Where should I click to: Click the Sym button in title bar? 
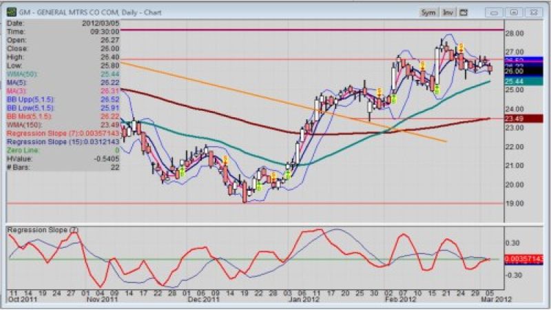[428, 12]
